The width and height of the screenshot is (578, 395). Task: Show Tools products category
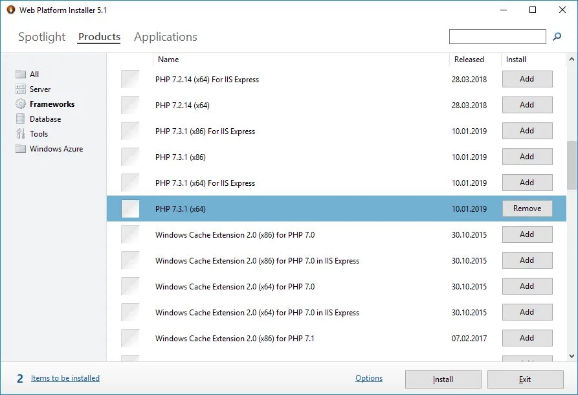[39, 133]
